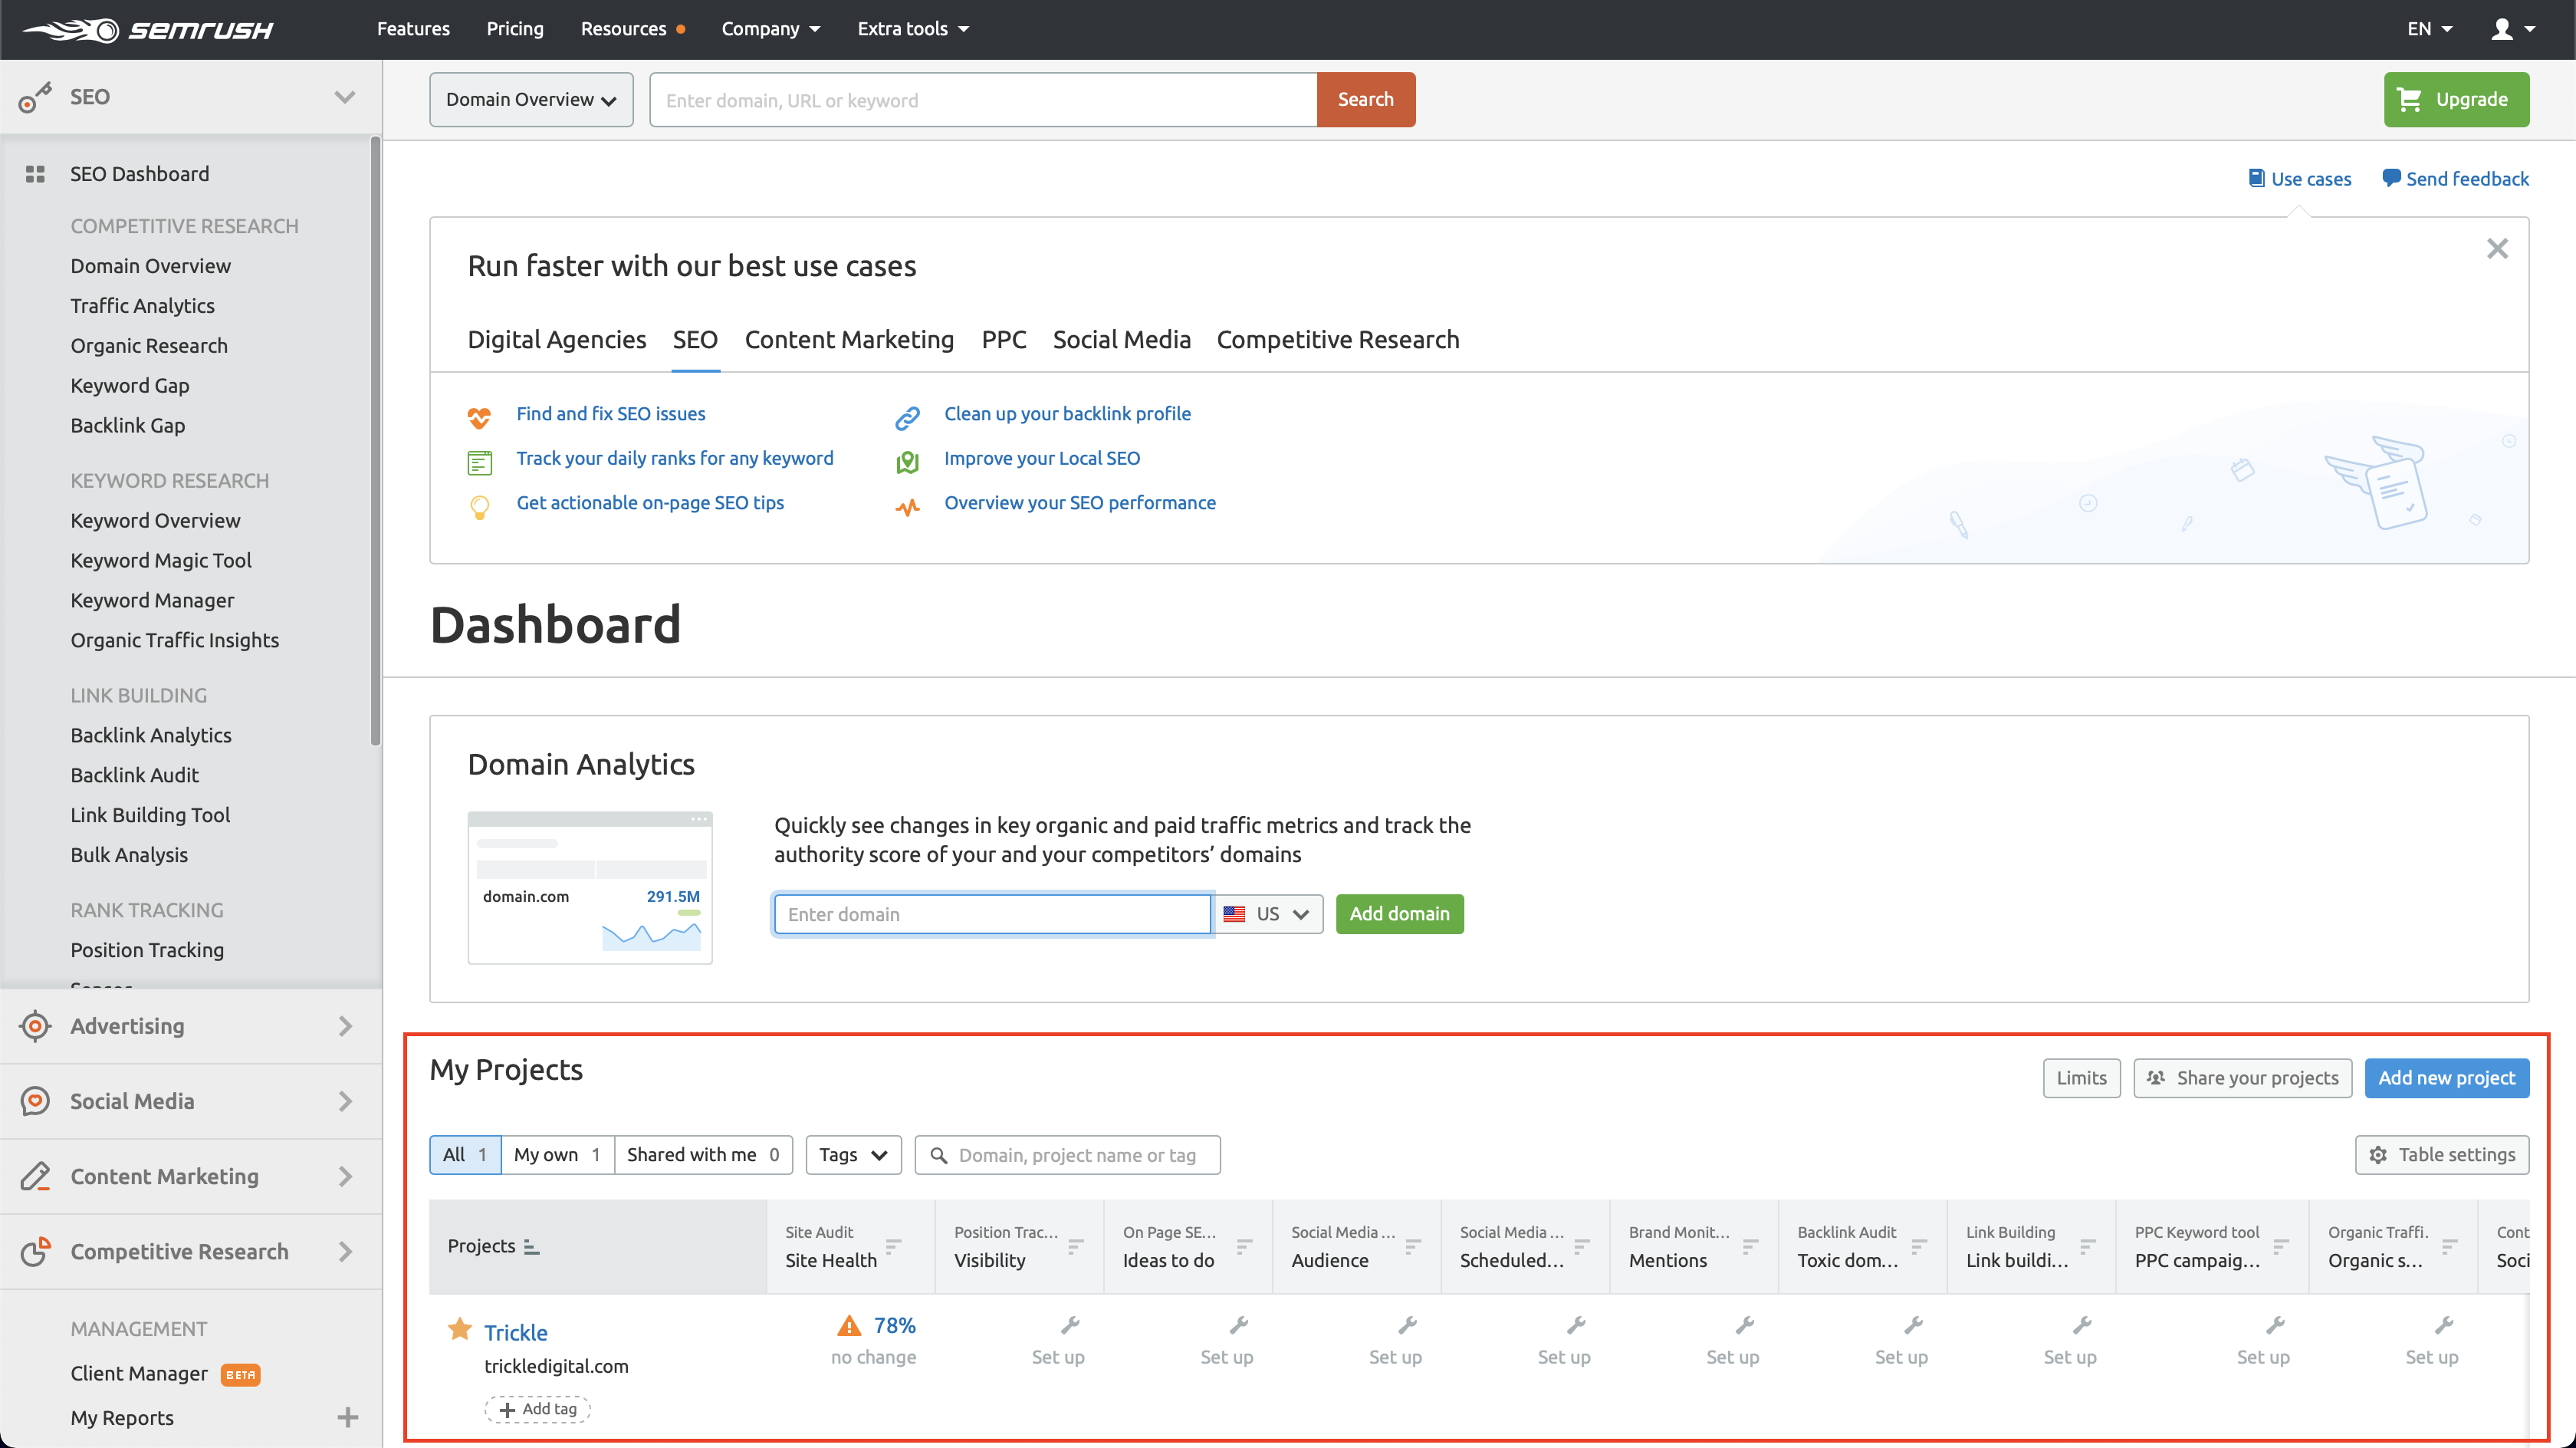Click the checklist icon for daily ranks

(x=480, y=462)
